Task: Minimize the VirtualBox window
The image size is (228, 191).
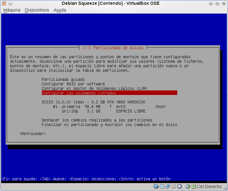Action: pyautogui.click(x=211, y=3)
